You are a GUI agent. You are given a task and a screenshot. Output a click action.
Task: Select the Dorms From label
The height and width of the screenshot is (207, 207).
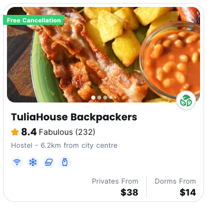coord(175,181)
